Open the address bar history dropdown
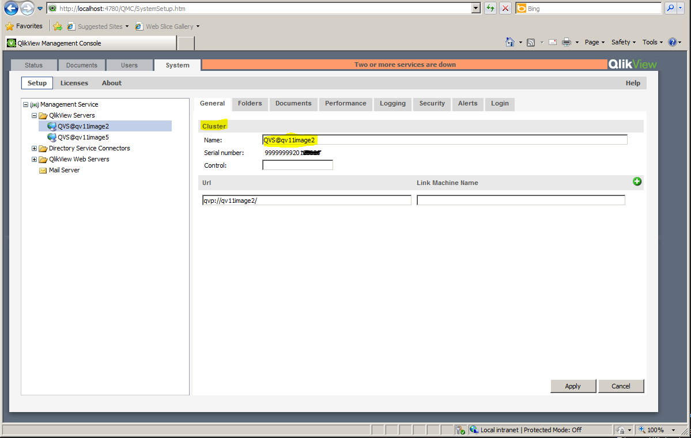The image size is (691, 438). (x=475, y=8)
